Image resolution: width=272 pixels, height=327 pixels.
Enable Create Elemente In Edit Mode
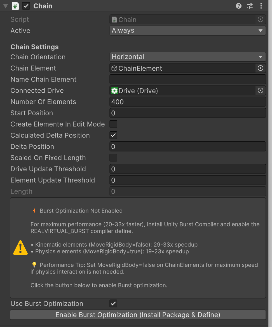pyautogui.click(x=113, y=124)
